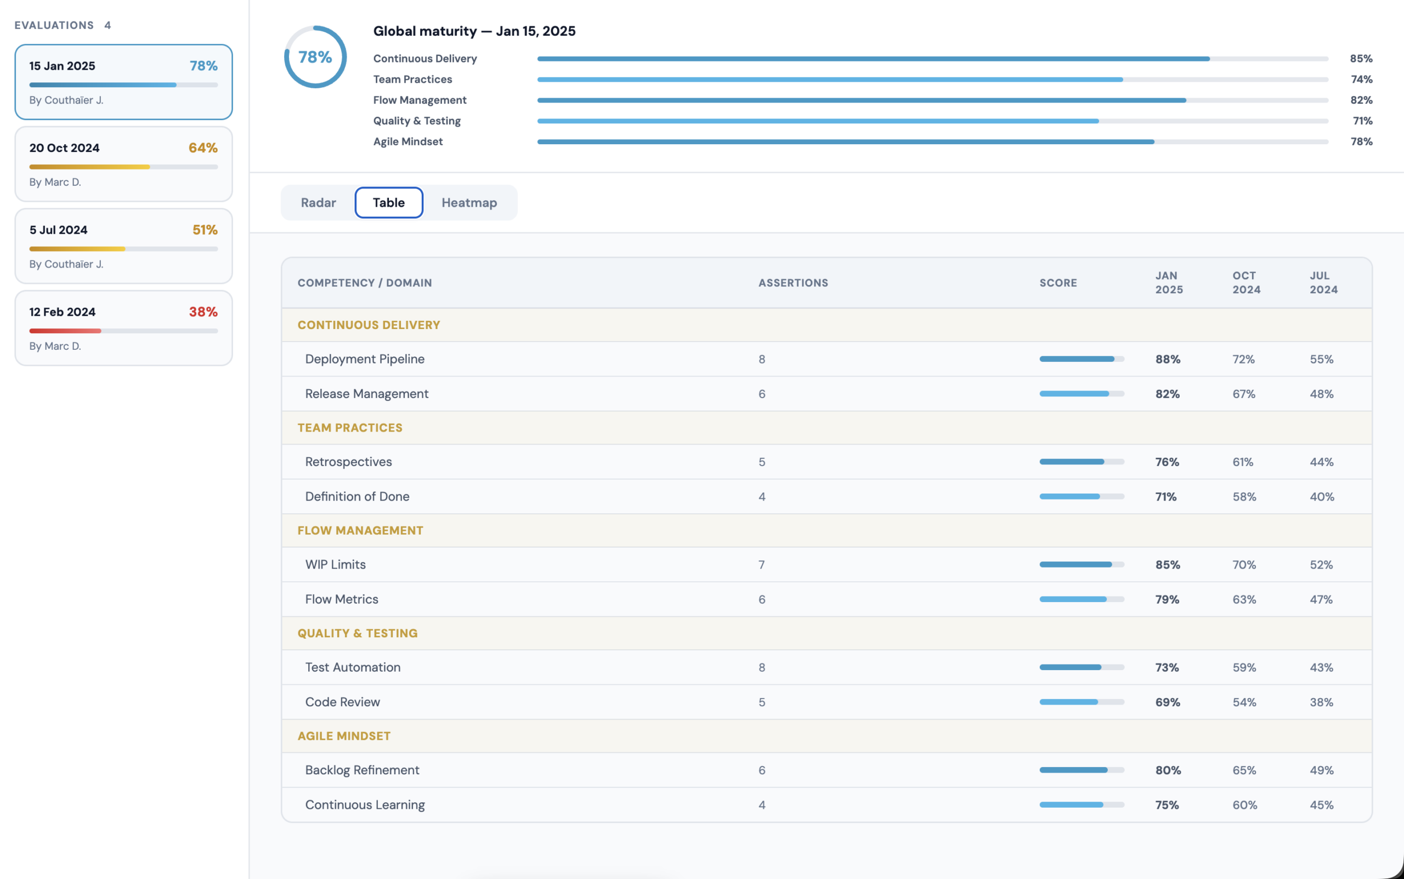Click the Assertions column header
The width and height of the screenshot is (1404, 879).
[792, 282]
